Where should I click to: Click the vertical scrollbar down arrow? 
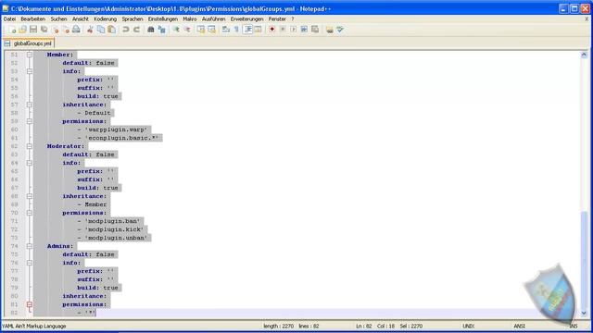[x=584, y=313]
